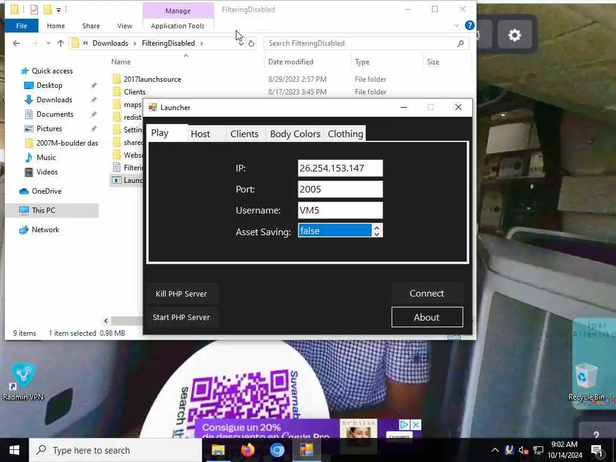Image resolution: width=616 pixels, height=462 pixels.
Task: Launch Firefox from the taskbar
Action: coord(247,450)
